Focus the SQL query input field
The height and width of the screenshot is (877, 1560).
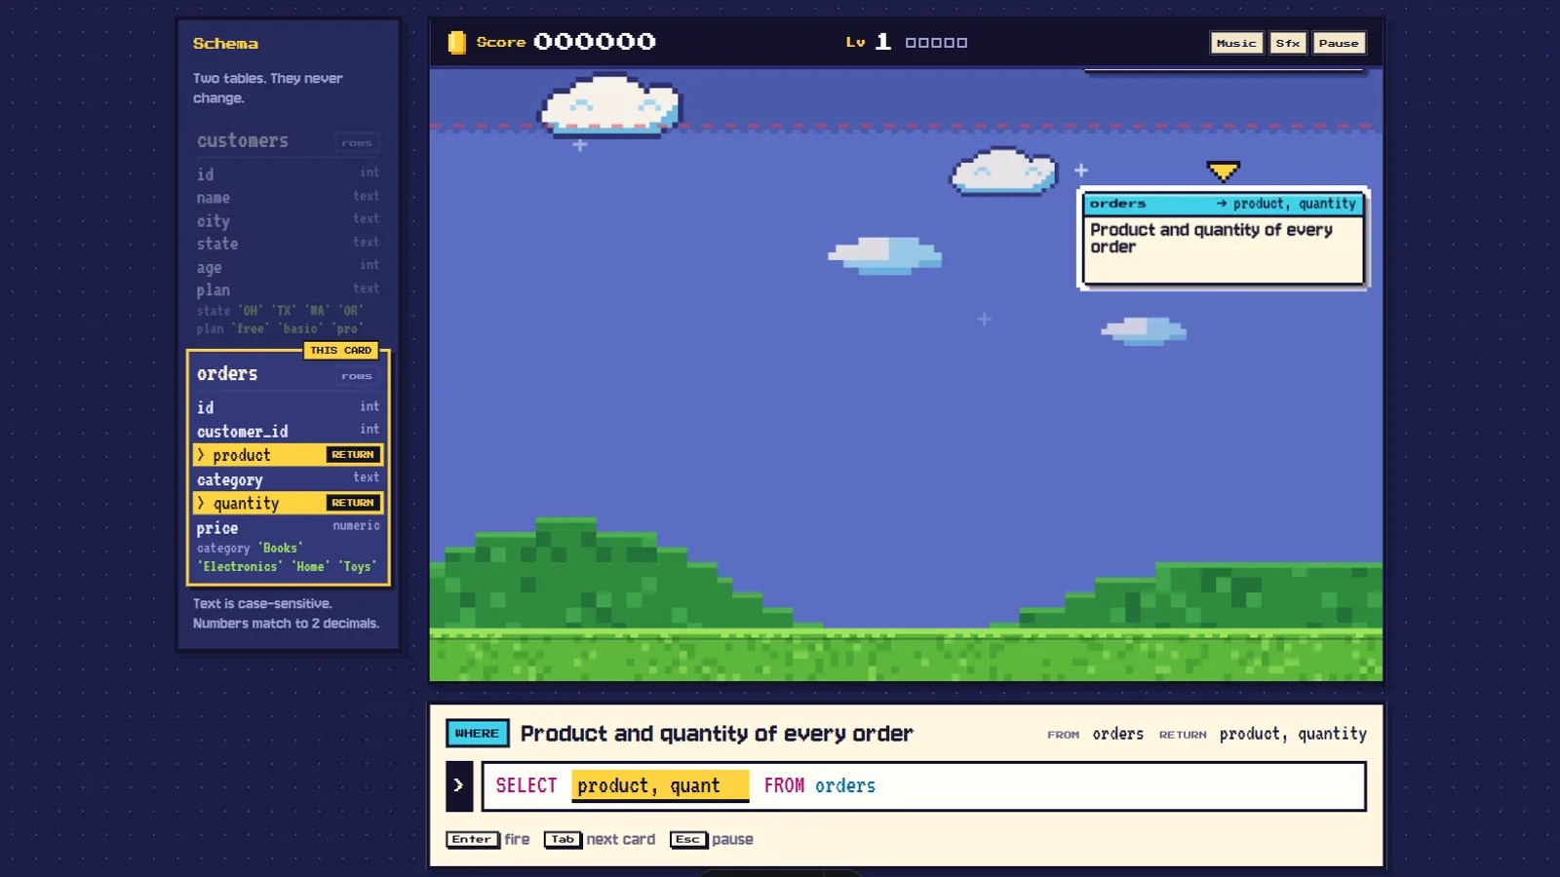[x=923, y=785]
